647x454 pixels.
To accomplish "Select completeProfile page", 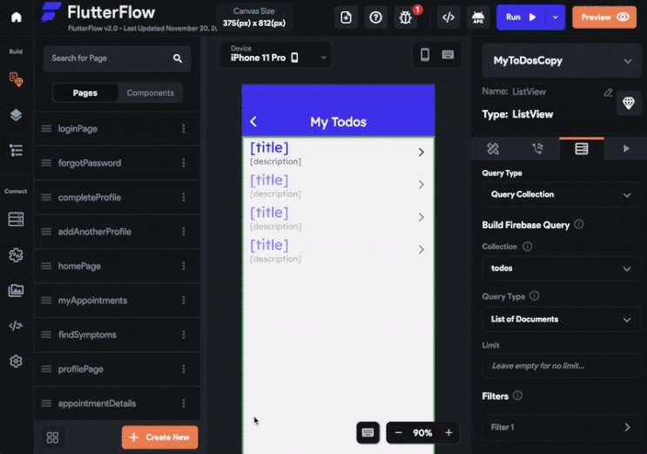I will [x=118, y=198].
